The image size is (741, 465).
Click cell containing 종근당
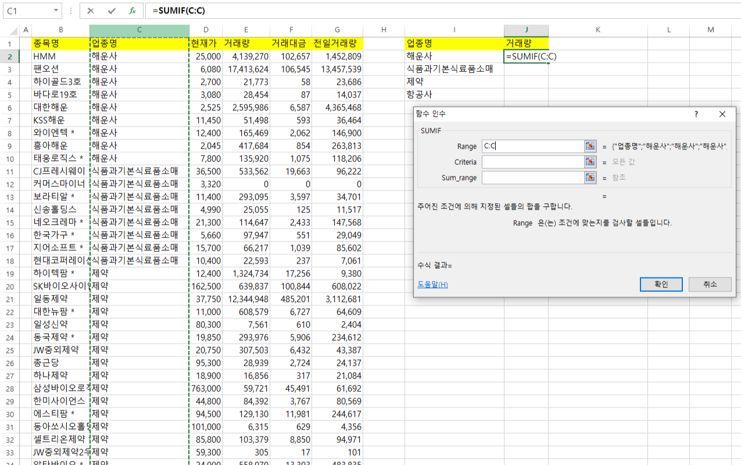click(60, 363)
